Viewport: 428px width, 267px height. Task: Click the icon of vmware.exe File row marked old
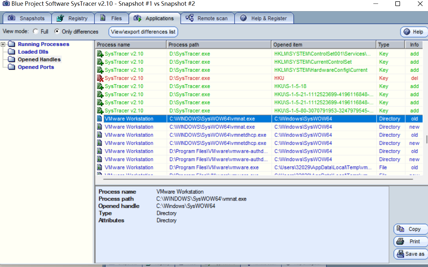(99, 167)
